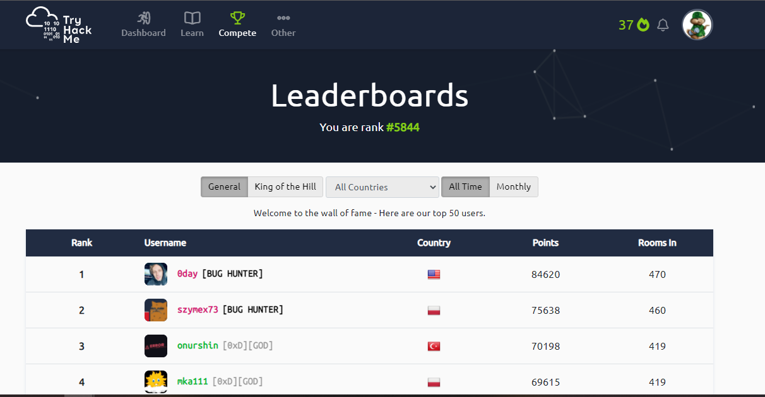
Task: Click the USA flag in 0day's row
Action: (434, 275)
